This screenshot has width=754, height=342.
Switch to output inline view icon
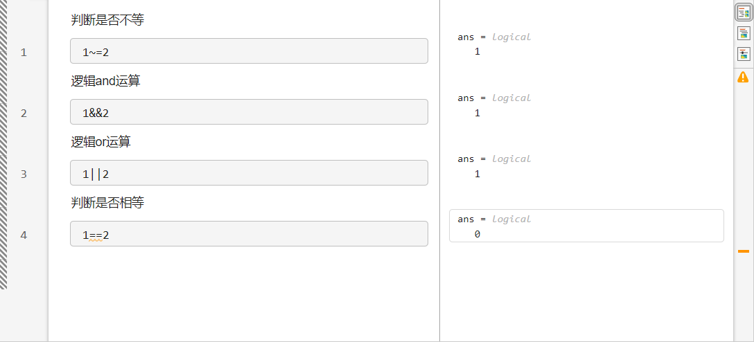click(x=743, y=33)
